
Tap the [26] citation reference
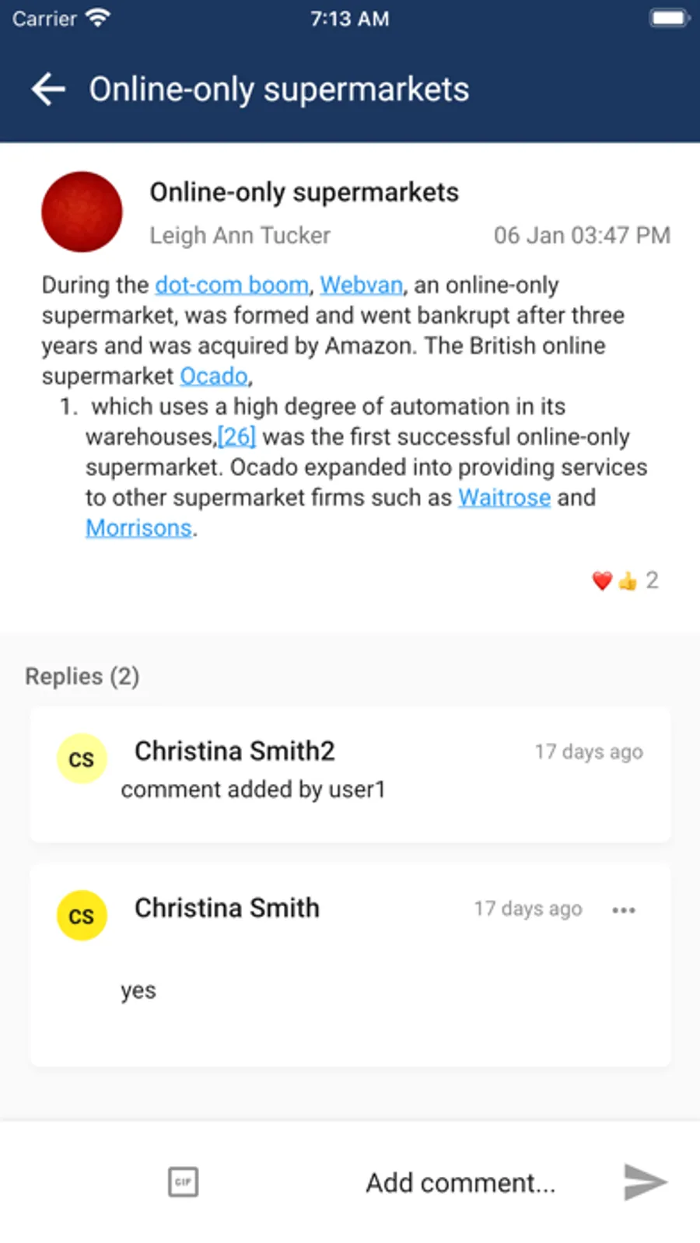pyautogui.click(x=236, y=436)
